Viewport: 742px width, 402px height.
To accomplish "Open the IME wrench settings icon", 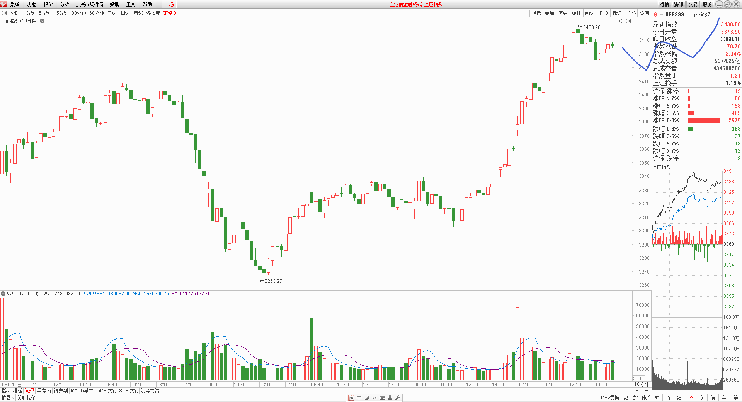I will pos(398,398).
